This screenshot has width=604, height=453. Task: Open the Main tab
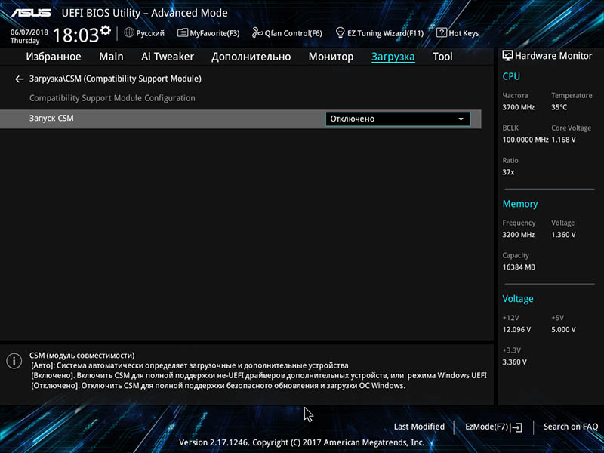(111, 57)
